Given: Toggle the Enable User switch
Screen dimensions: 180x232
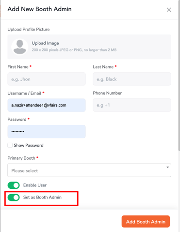Looking at the screenshot, I should pyautogui.click(x=14, y=185).
